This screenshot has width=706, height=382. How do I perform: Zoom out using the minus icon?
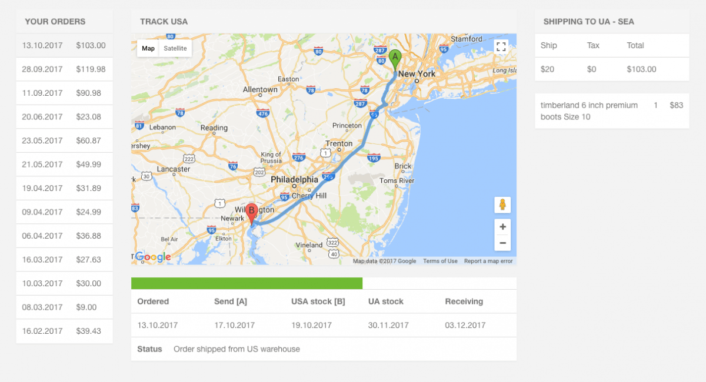point(502,242)
